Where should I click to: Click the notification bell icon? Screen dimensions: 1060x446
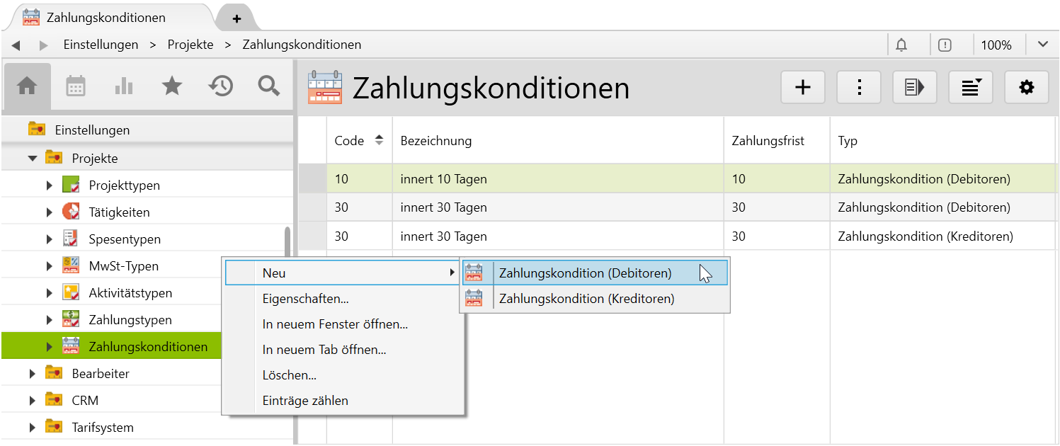(x=901, y=45)
